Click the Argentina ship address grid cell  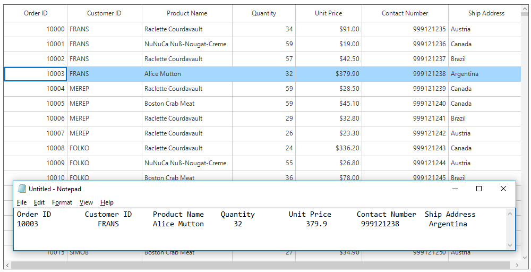point(485,74)
